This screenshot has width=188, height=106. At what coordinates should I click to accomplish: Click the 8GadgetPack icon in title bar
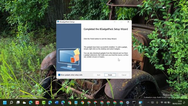coord(58,22)
